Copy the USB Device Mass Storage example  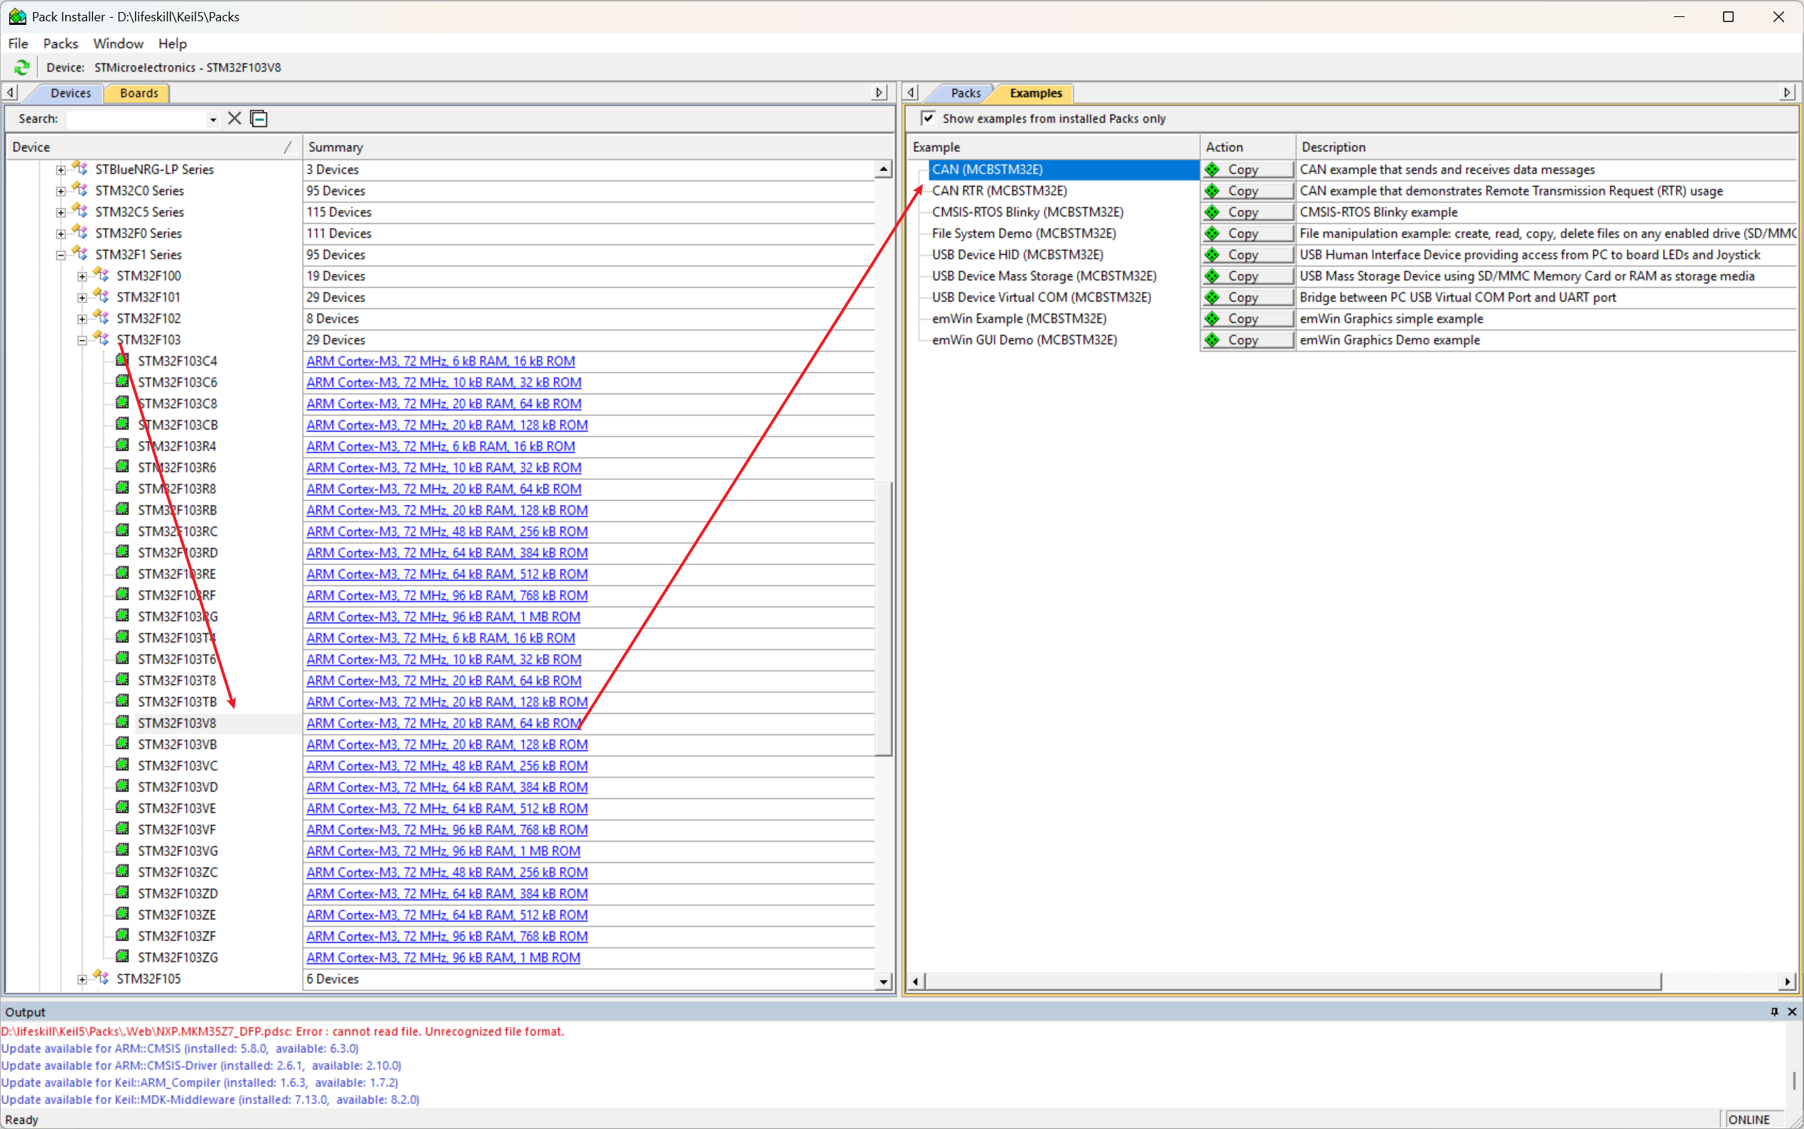click(1248, 276)
